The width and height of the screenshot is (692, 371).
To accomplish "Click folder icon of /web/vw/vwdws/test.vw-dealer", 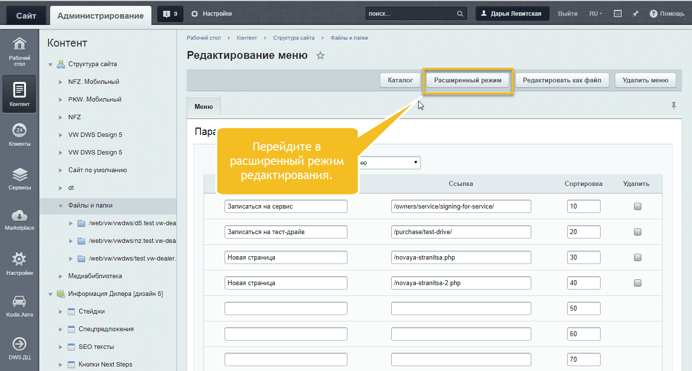I will tap(82, 259).
